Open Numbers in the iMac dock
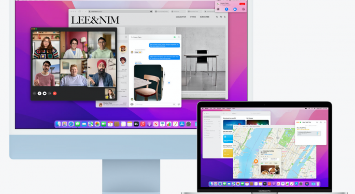The image size is (355, 194). point(169,124)
